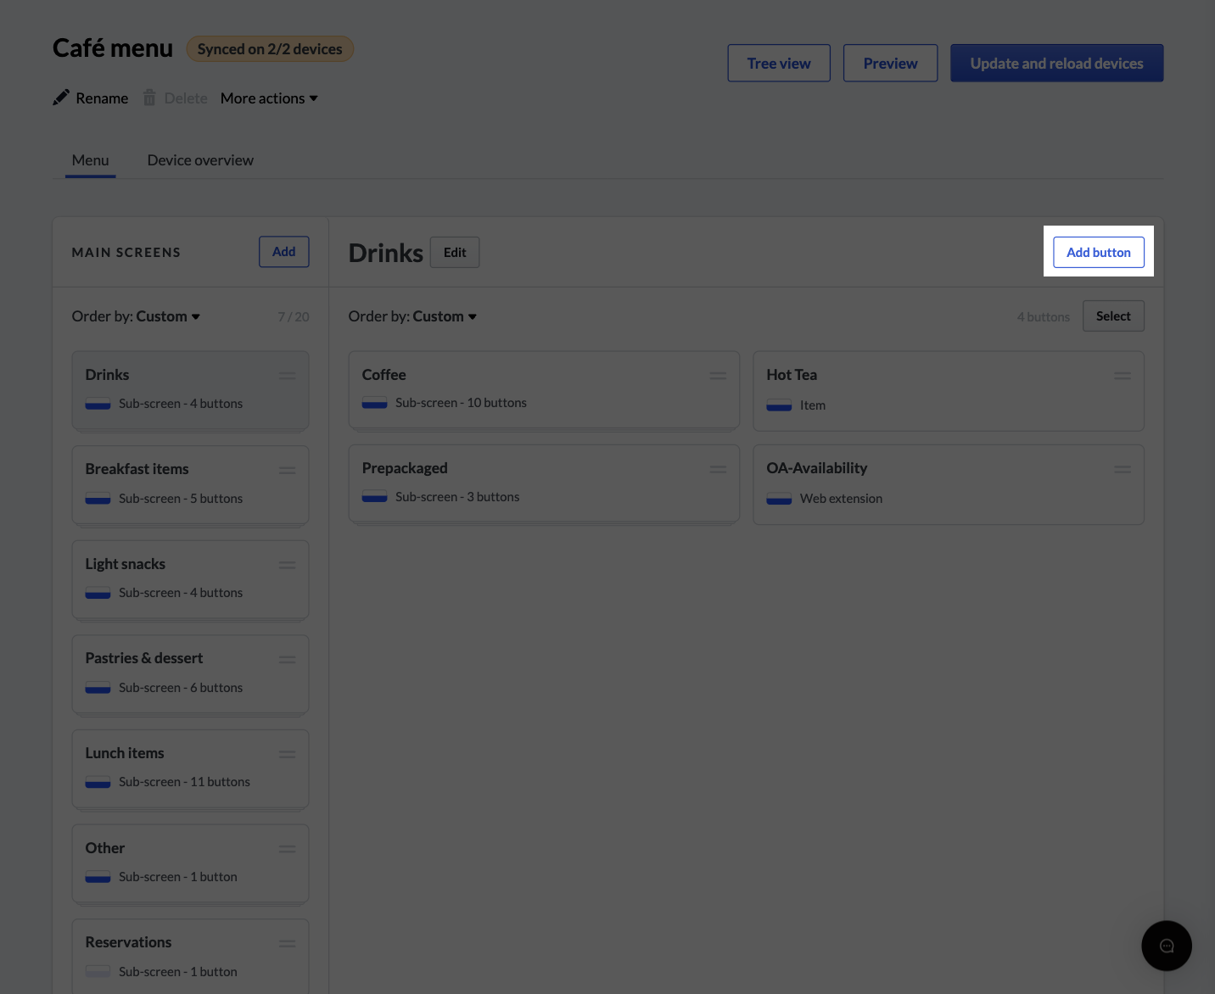Screen dimensions: 1215x994
Task: Click the Add button button
Action: [1098, 253]
